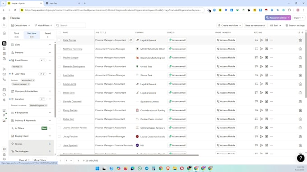Collapse the Email Status filter

[50, 60]
